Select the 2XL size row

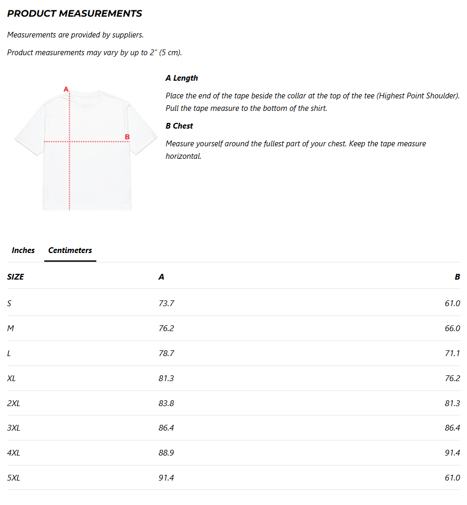[233, 403]
